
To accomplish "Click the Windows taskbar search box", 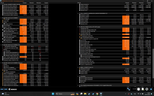I will [65, 94].
